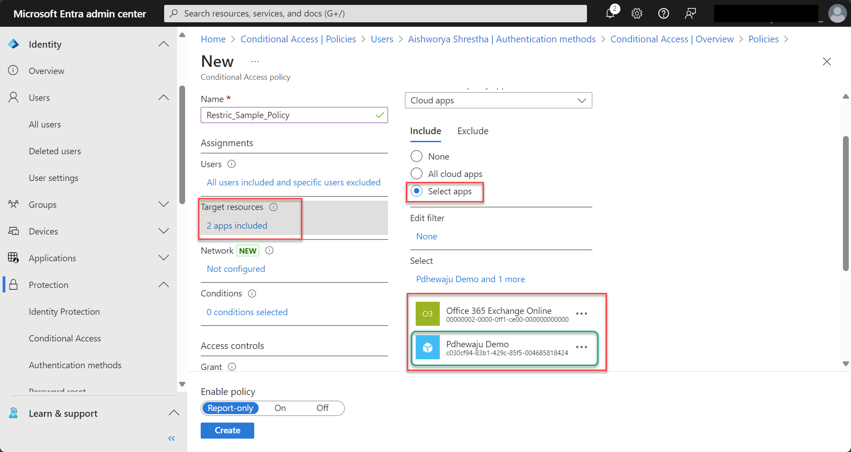Open Deleted users in sidebar
This screenshot has width=851, height=452.
55,151
